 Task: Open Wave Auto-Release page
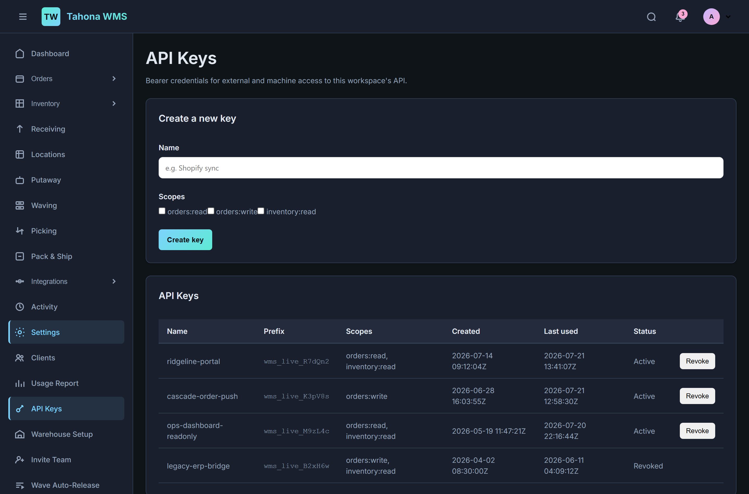click(66, 485)
